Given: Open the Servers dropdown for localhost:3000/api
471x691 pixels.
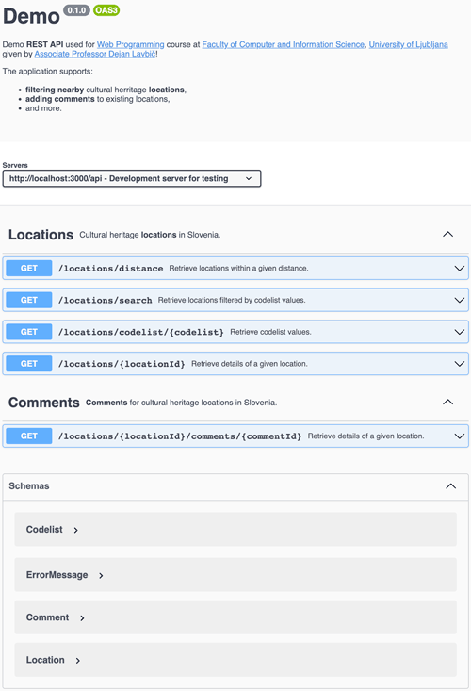Looking at the screenshot, I should pyautogui.click(x=132, y=178).
